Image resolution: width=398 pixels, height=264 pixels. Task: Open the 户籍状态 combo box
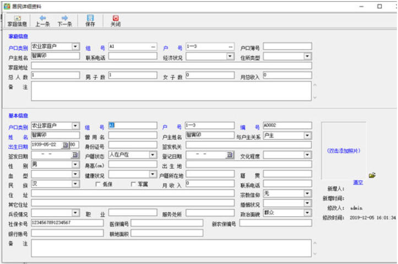click(132, 155)
